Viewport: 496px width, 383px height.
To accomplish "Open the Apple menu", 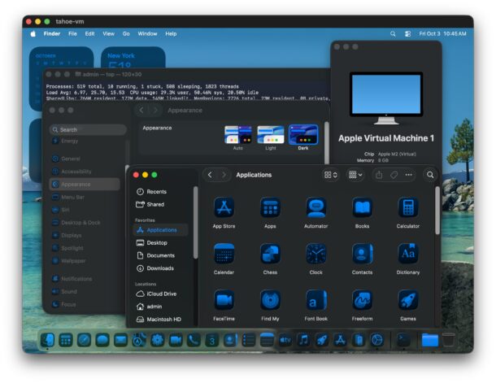I will [x=33, y=34].
